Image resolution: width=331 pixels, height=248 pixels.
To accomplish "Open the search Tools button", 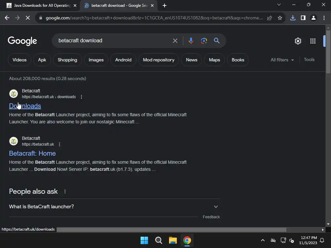I will (x=309, y=60).
